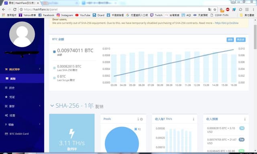Open the Pools panel settings gear

[x=141, y=119]
